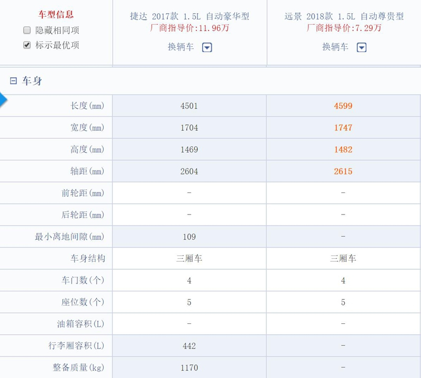Open 换辆车 selector for 捷达
Viewport: 421px width, 378px height.
(x=181, y=47)
